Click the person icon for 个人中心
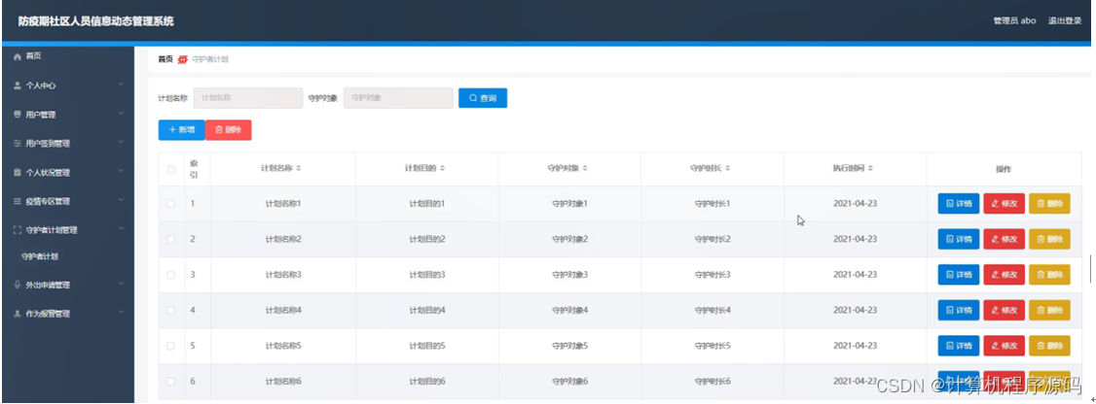 pos(18,85)
